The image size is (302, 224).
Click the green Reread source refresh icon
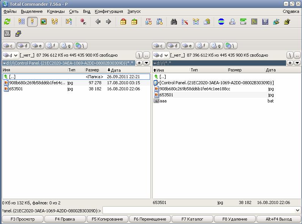pyautogui.click(x=7, y=22)
